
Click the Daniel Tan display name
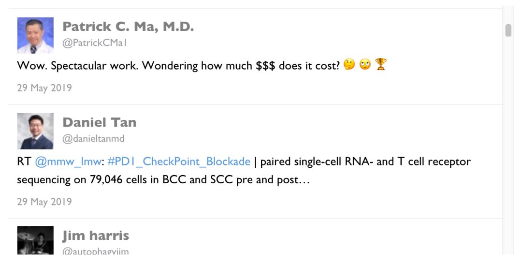click(x=99, y=122)
